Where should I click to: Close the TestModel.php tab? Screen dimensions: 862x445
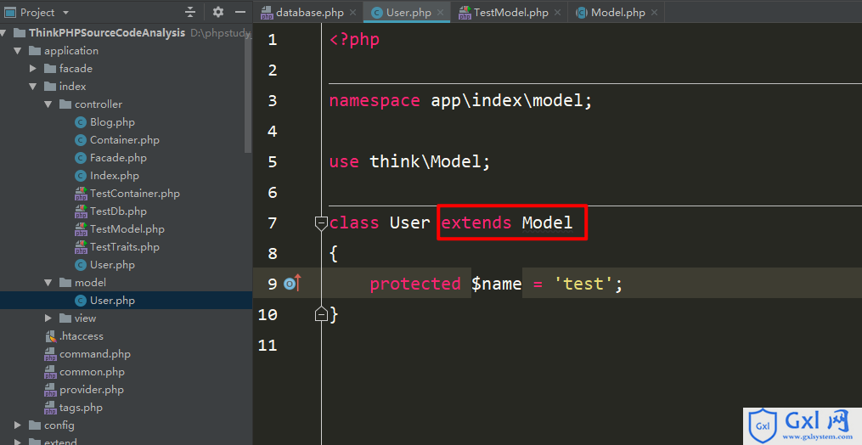tap(557, 13)
